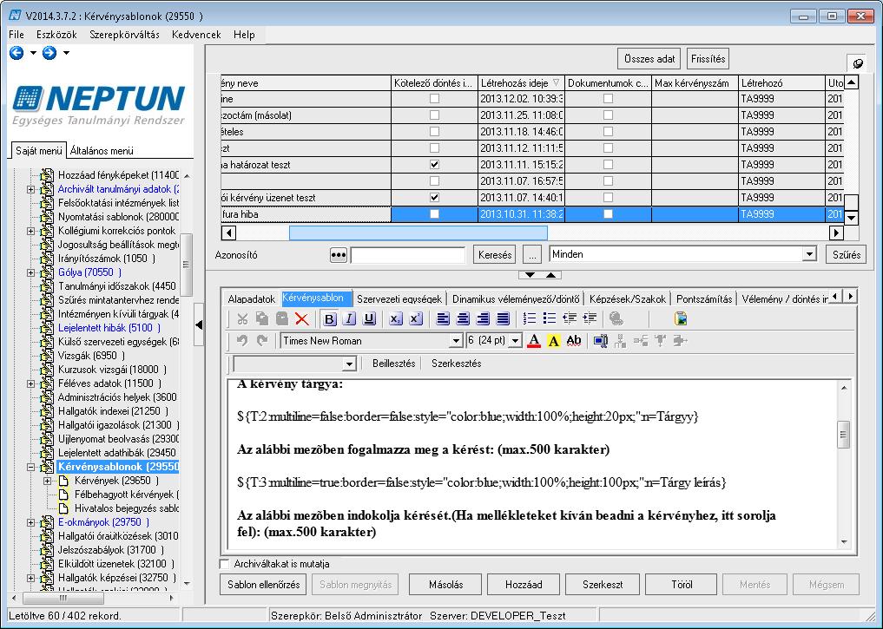
Task: Enable 'Archiváltakat is mutatja' checkbox
Action: click(225, 564)
